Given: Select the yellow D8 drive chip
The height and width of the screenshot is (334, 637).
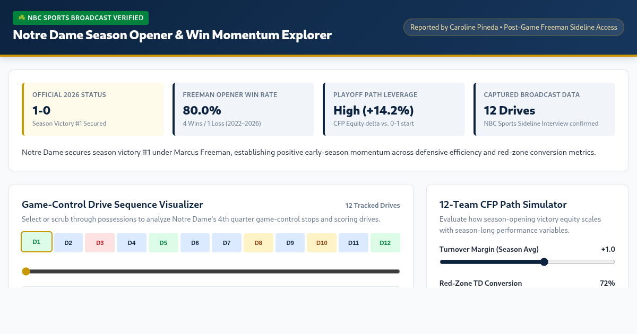Looking at the screenshot, I should 259,243.
